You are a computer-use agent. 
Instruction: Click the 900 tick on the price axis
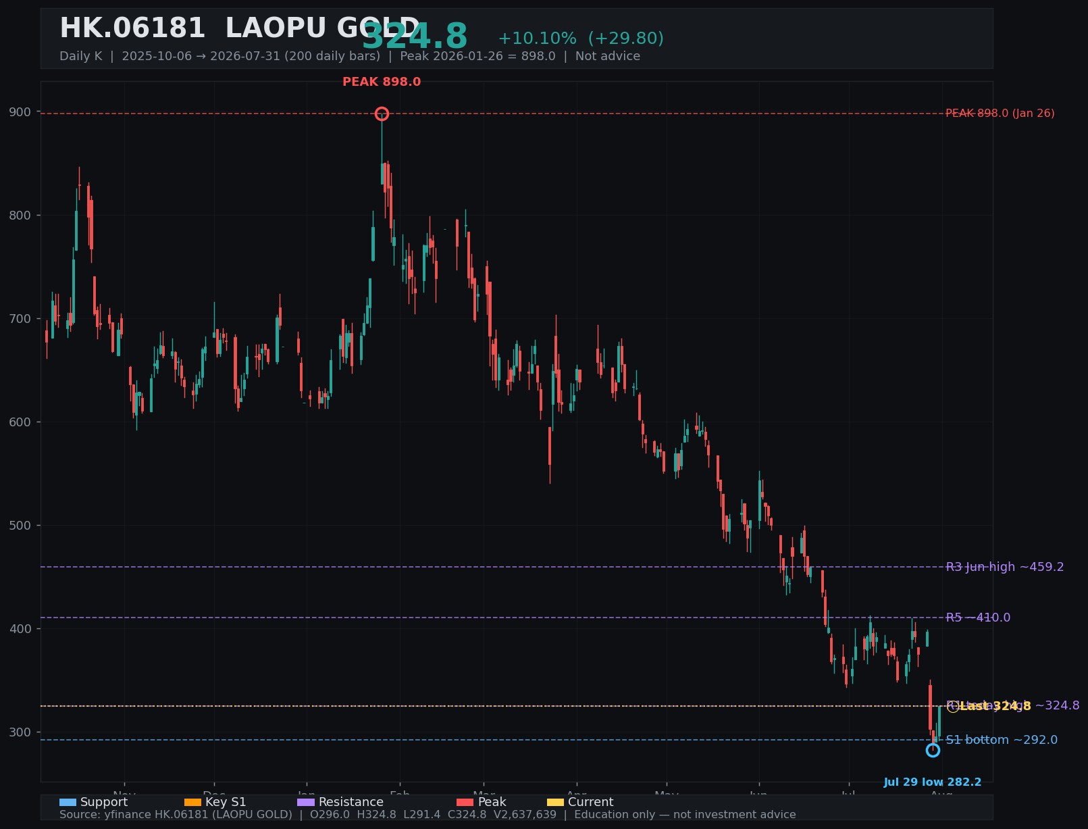pyautogui.click(x=22, y=111)
